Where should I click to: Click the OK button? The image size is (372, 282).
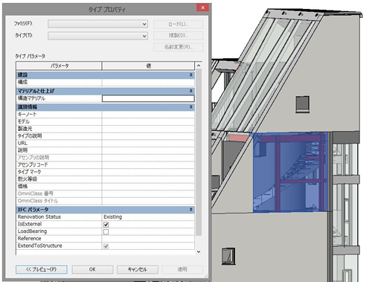pyautogui.click(x=92, y=269)
